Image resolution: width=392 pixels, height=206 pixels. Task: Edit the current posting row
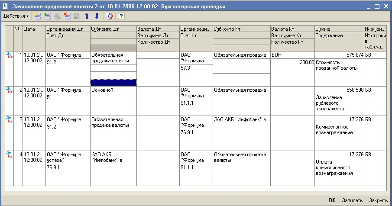pos(57,16)
